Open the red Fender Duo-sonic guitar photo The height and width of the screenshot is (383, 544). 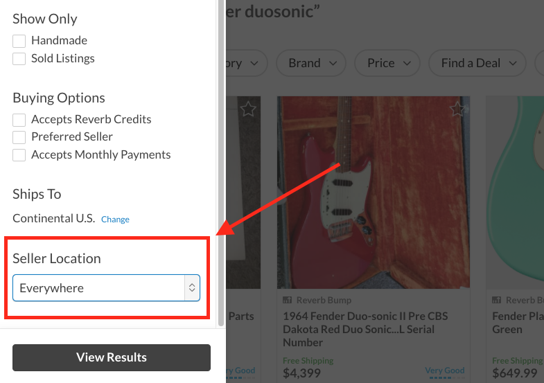[x=373, y=193]
